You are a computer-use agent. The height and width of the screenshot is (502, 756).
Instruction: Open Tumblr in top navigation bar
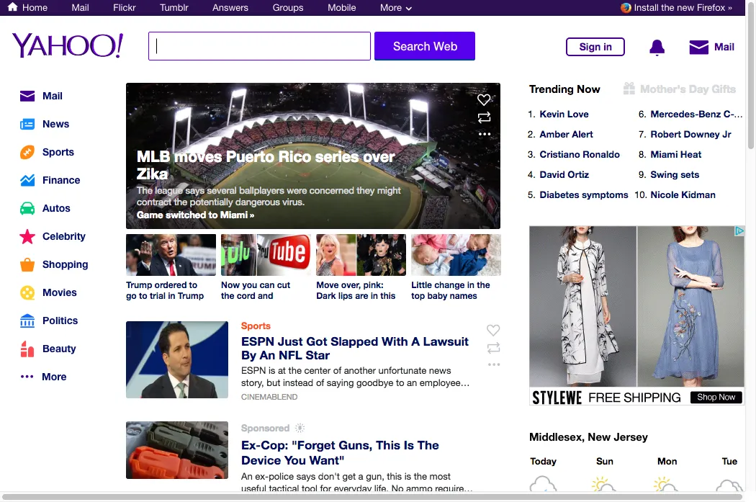pyautogui.click(x=174, y=8)
